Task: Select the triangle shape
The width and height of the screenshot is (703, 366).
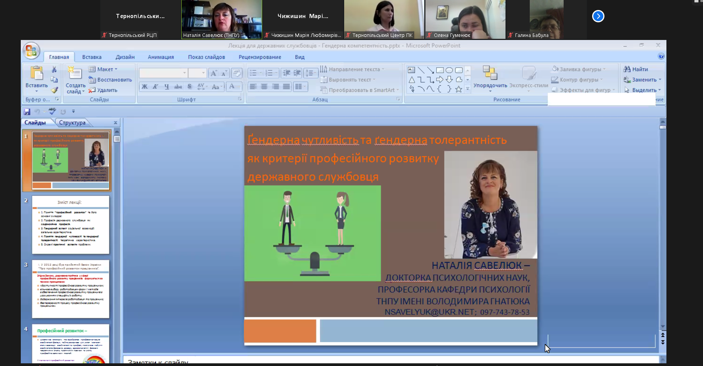Action: coord(412,80)
